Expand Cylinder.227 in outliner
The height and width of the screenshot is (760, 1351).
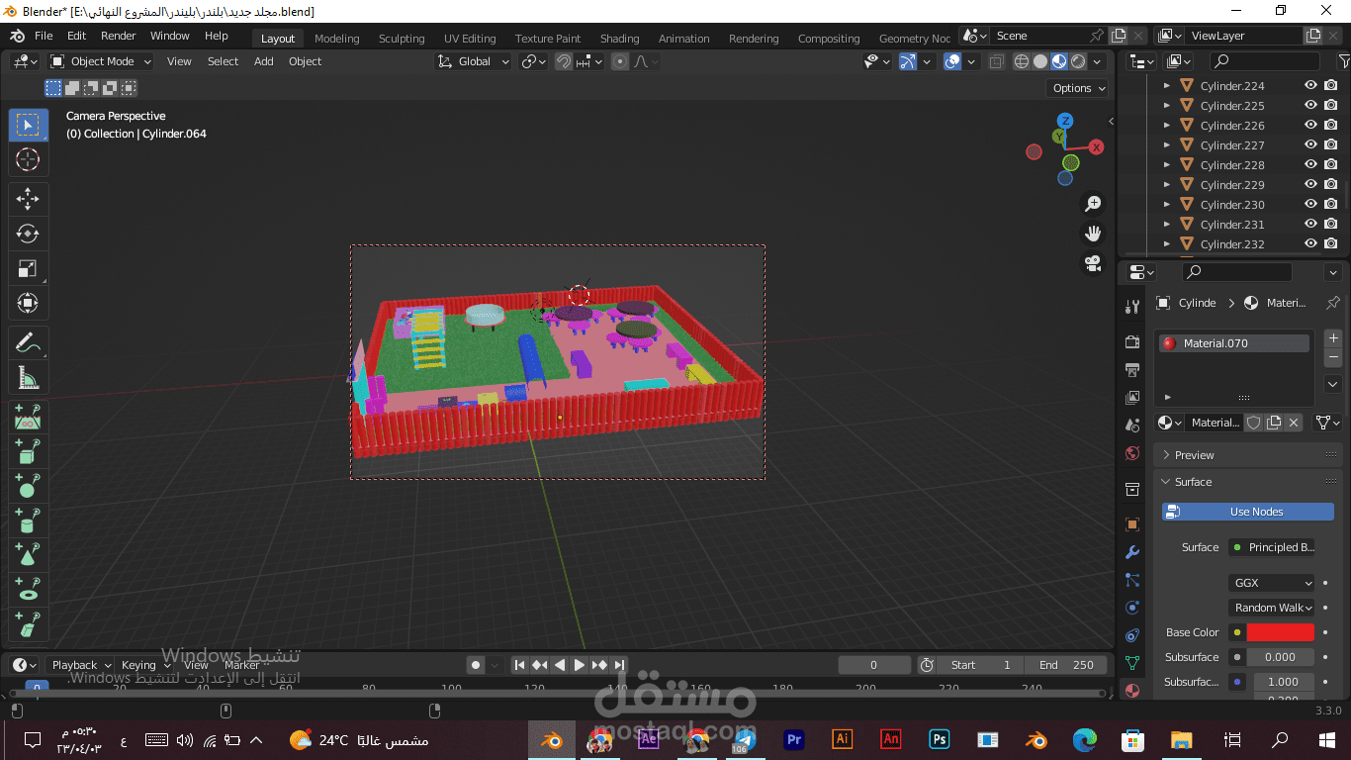[1166, 145]
